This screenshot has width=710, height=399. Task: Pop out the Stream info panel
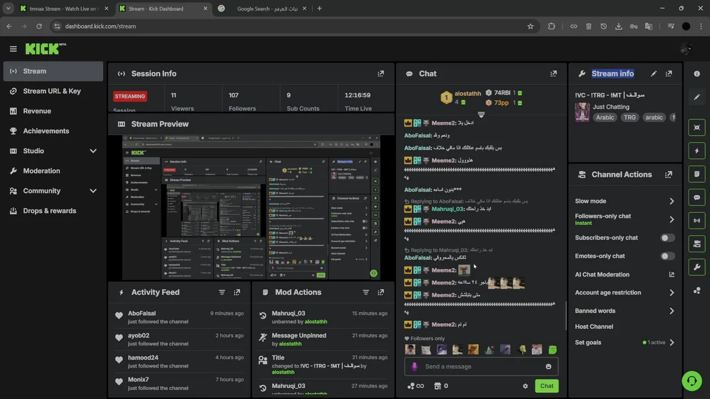pos(668,74)
